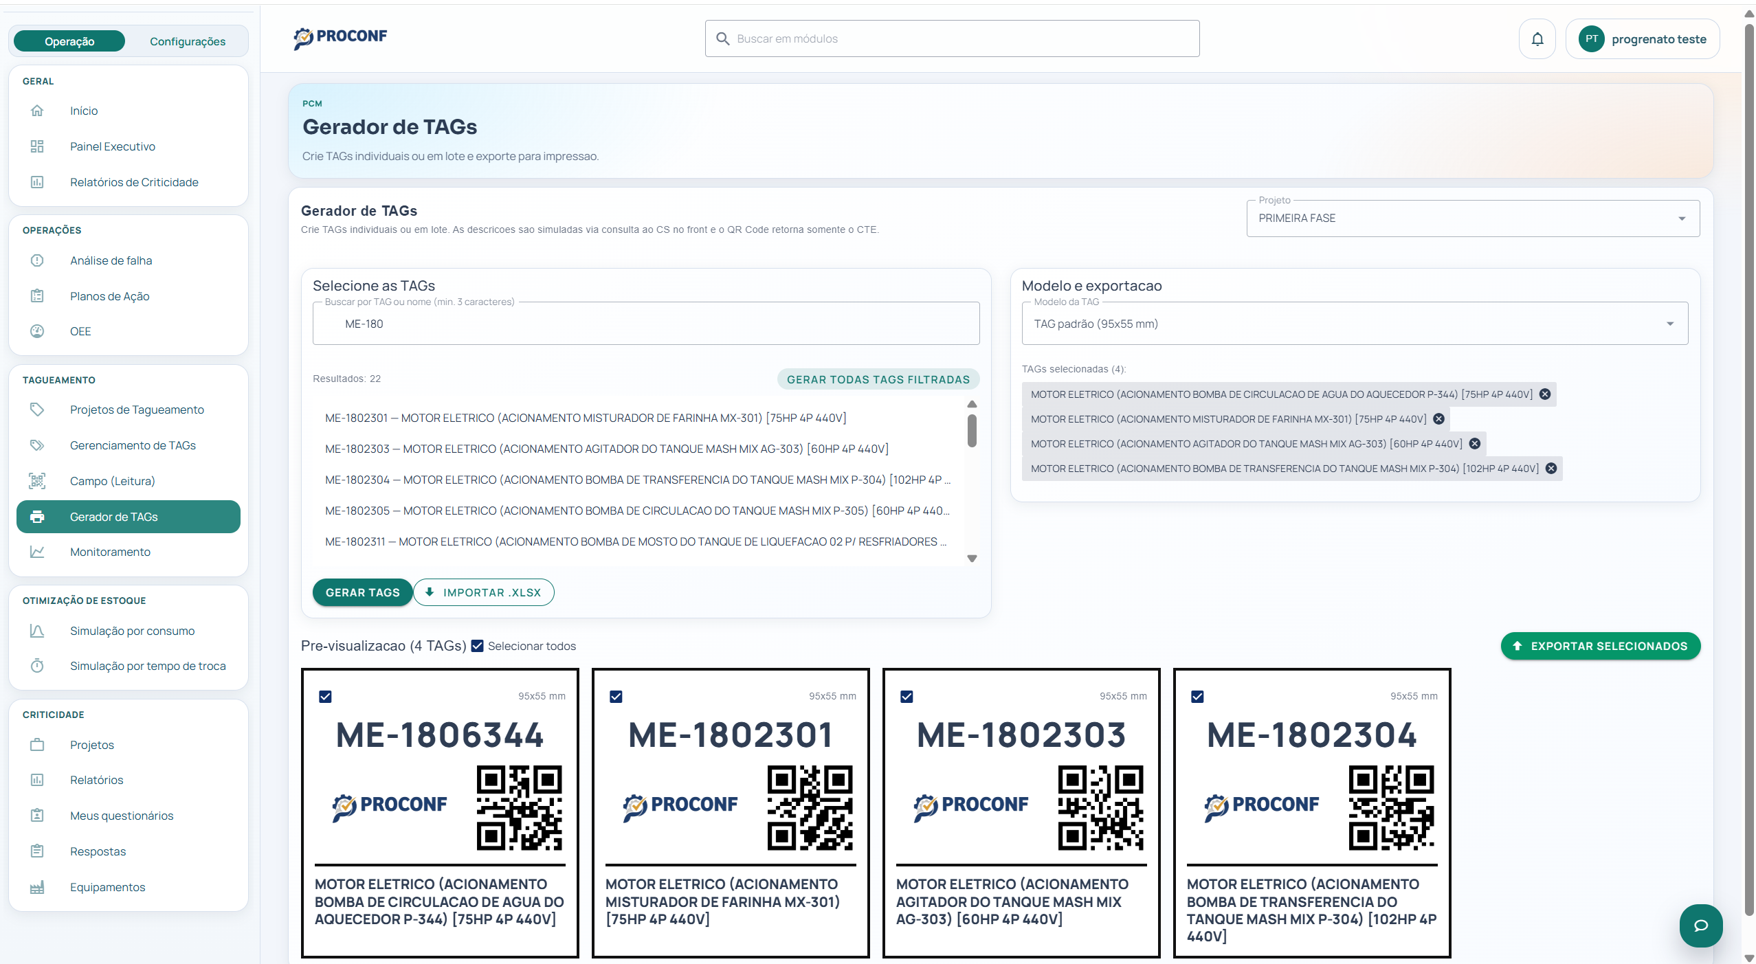Toggle the checkbox on the ME-1806344 tag card
This screenshot has height=964, width=1756.
pyautogui.click(x=325, y=697)
